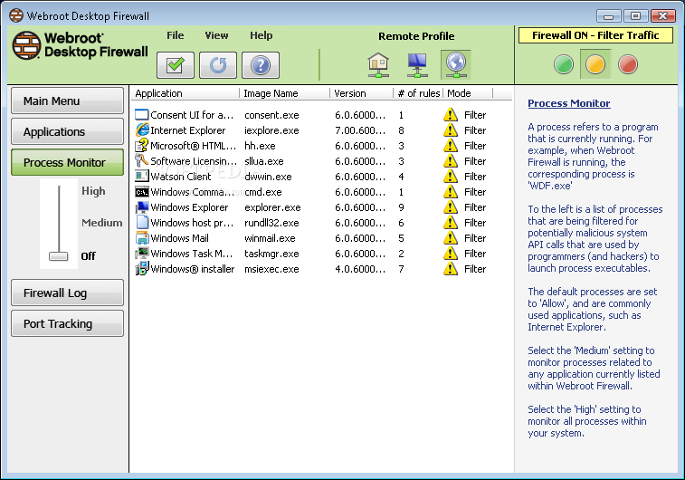Image resolution: width=685 pixels, height=480 pixels.
Task: Click warning icon in taskmgr.exe row
Action: [x=451, y=253]
